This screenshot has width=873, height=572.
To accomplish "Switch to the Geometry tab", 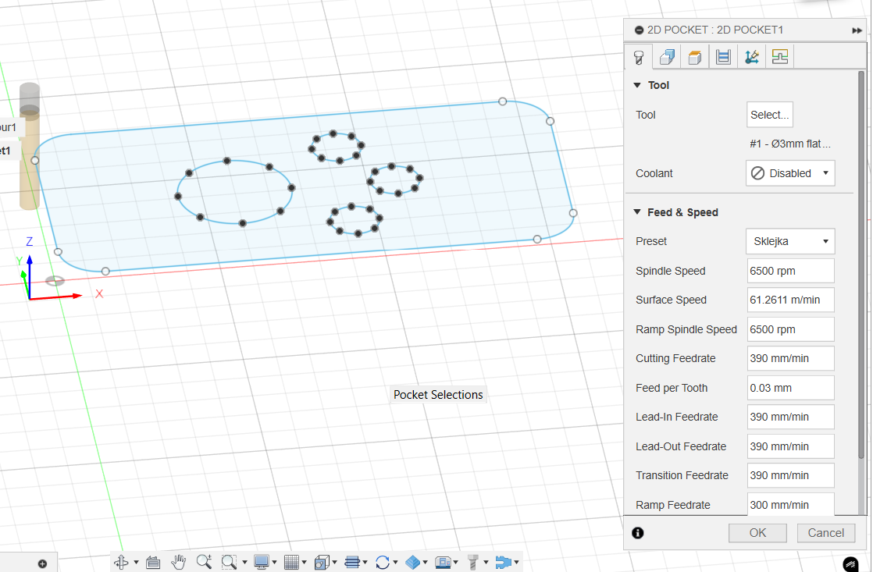I will [x=667, y=57].
